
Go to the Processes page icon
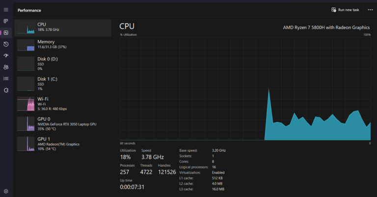click(6, 21)
